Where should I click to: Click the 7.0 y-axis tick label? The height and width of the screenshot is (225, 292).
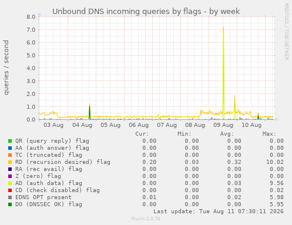coord(31,30)
